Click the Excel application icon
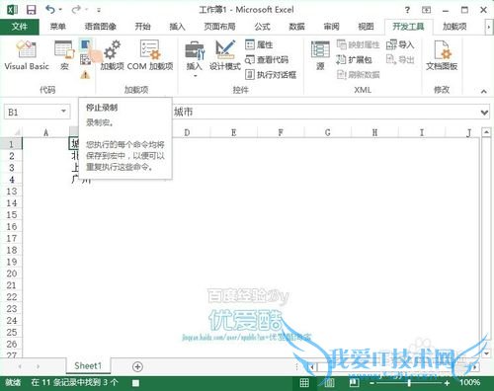The height and width of the screenshot is (391, 494). (x=12, y=10)
